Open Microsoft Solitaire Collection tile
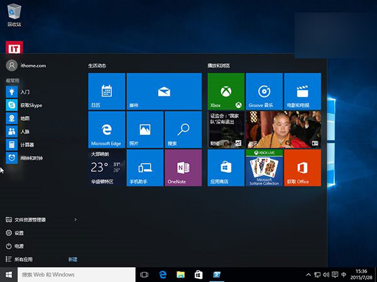377x282 pixels. coord(264,167)
